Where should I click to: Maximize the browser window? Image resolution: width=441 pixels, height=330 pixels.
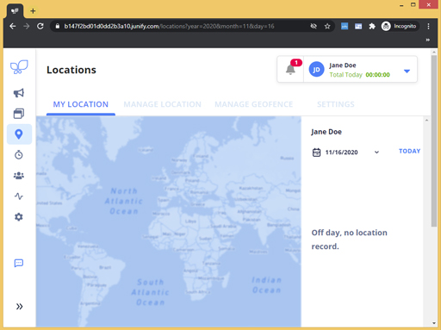(x=413, y=4)
